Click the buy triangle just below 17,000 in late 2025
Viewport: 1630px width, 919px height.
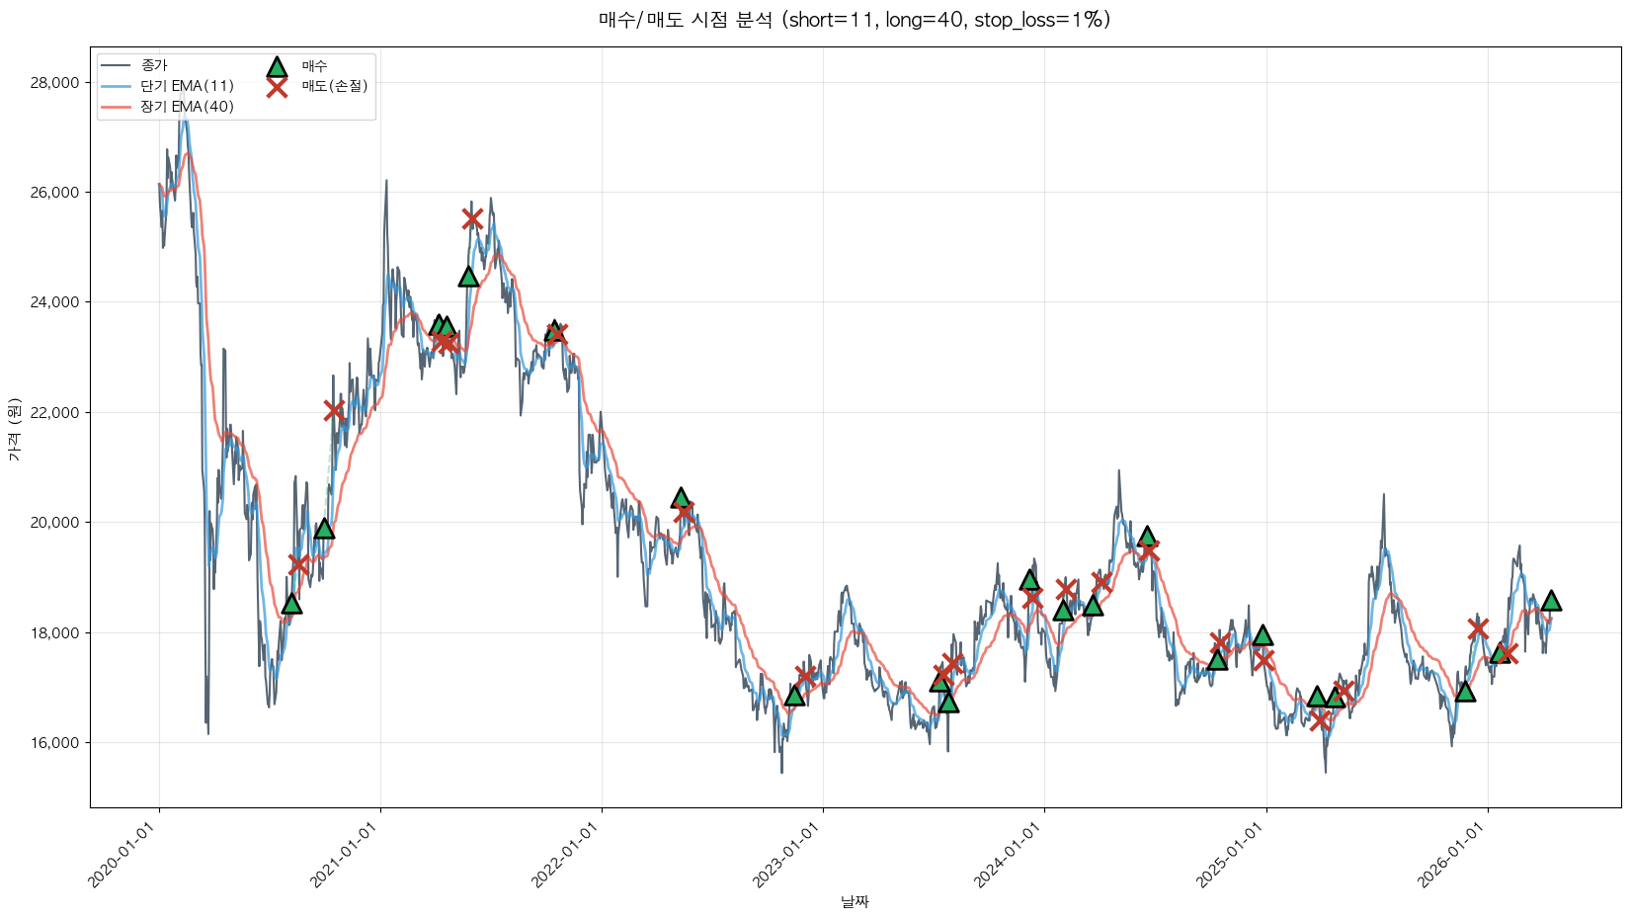pos(1465,692)
